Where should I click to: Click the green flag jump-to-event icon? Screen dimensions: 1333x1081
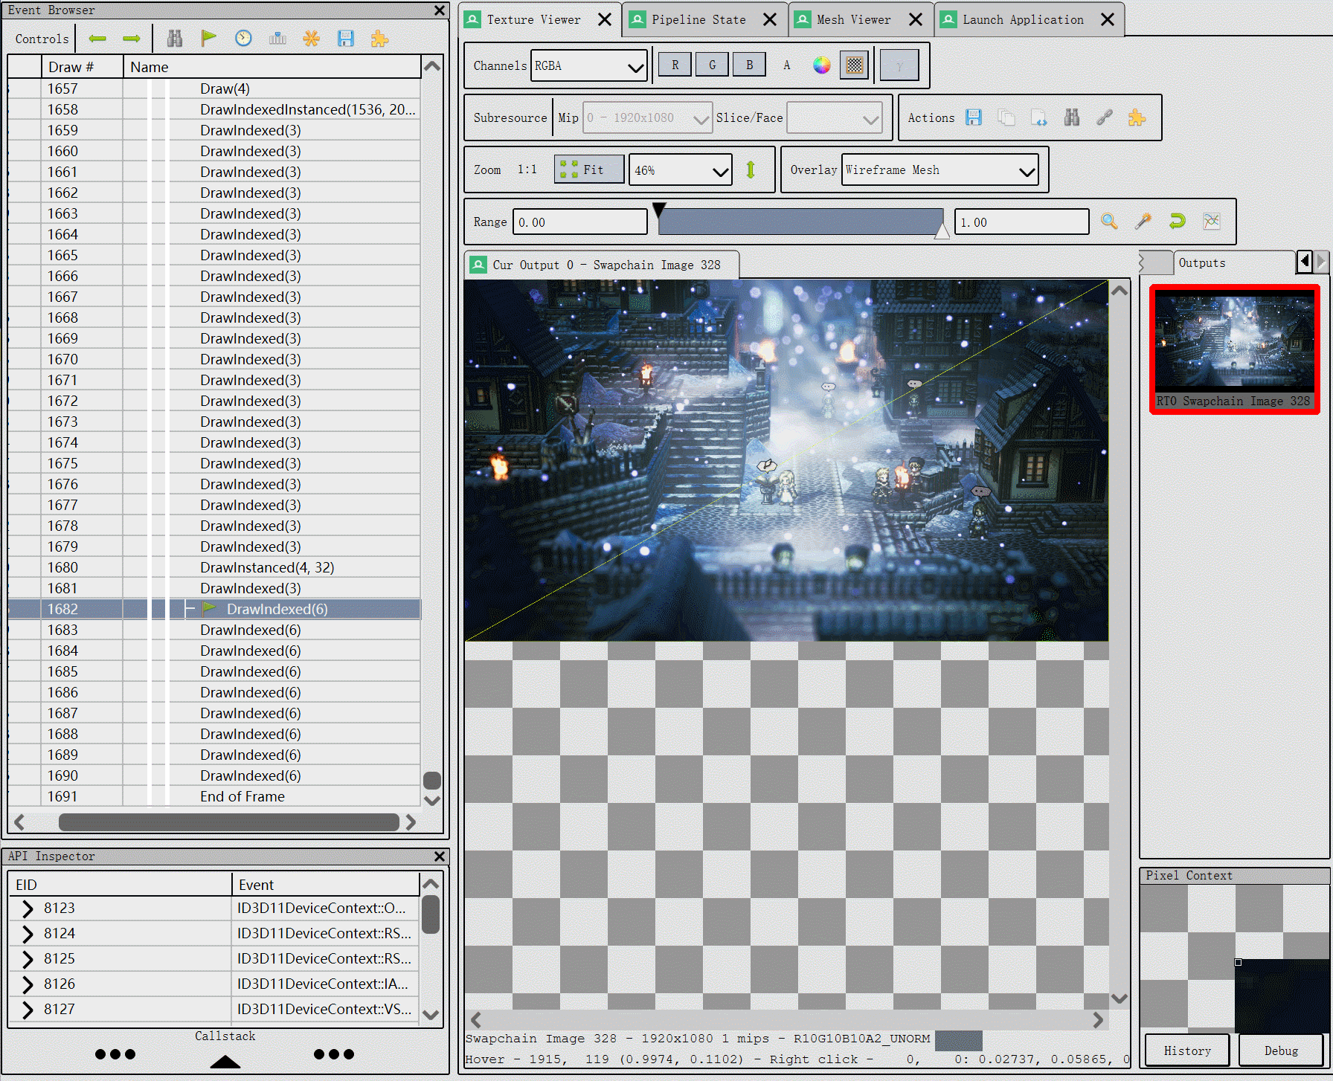pos(209,39)
